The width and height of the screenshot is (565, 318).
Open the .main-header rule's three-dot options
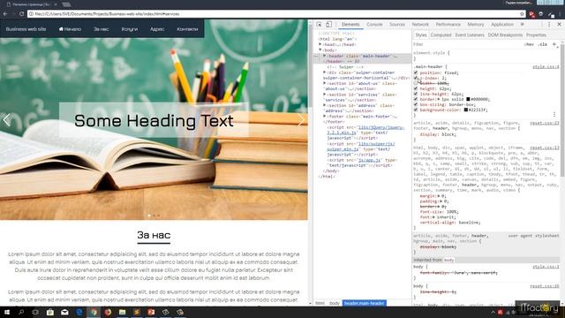554,114
